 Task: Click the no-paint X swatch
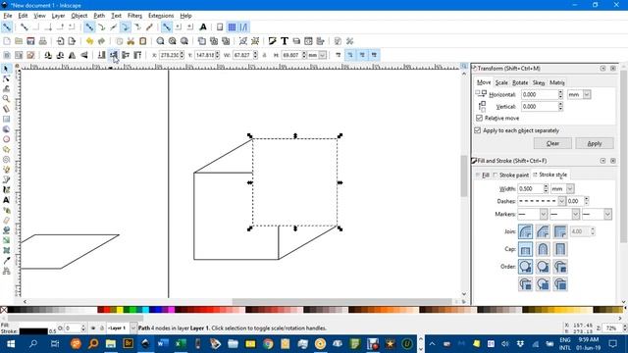pos(4,310)
